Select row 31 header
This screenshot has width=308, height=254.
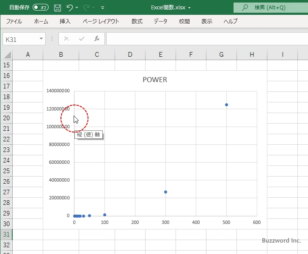coord(6,235)
